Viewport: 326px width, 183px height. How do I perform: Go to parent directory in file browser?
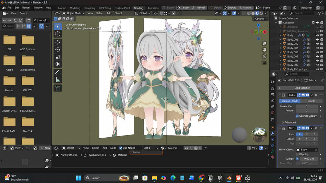(x=15, y=20)
